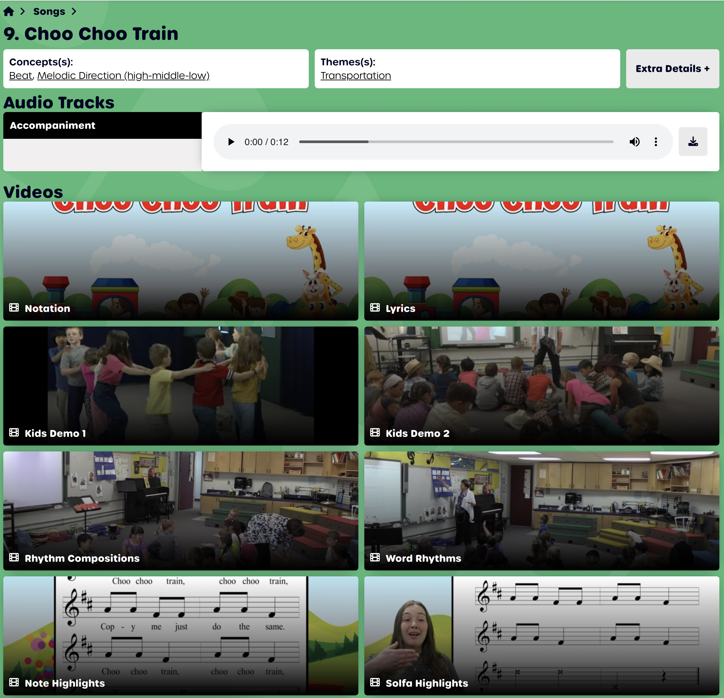The image size is (724, 698).
Task: Open the Kids Demo 1 video
Action: pos(181,386)
